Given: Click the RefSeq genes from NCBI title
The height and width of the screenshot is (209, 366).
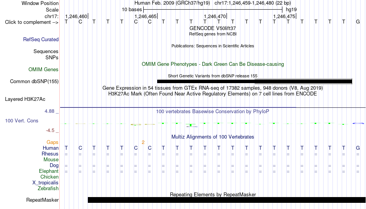Looking at the screenshot, I should point(213,34).
